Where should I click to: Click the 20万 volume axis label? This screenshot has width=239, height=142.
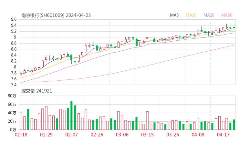12,121
